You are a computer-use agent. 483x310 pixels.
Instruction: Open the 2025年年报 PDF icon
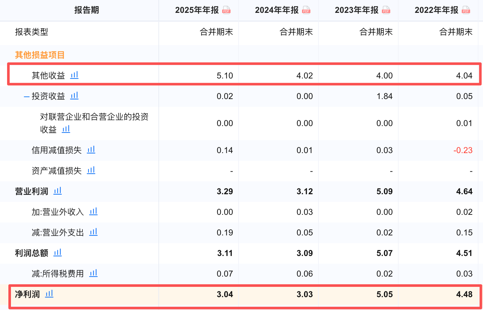226,10
